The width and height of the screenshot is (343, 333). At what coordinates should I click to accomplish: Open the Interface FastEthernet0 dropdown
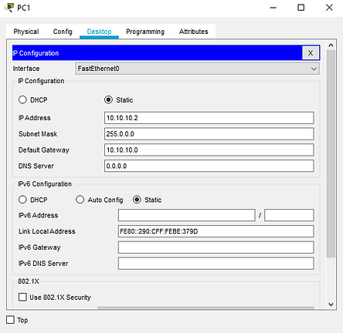198,69
